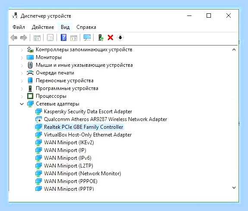Select WAN Miniport (PPPOE) entry
This screenshot has width=248, height=211.
pyautogui.click(x=71, y=181)
